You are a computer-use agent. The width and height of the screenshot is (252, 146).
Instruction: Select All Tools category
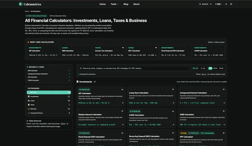click(x=49, y=92)
